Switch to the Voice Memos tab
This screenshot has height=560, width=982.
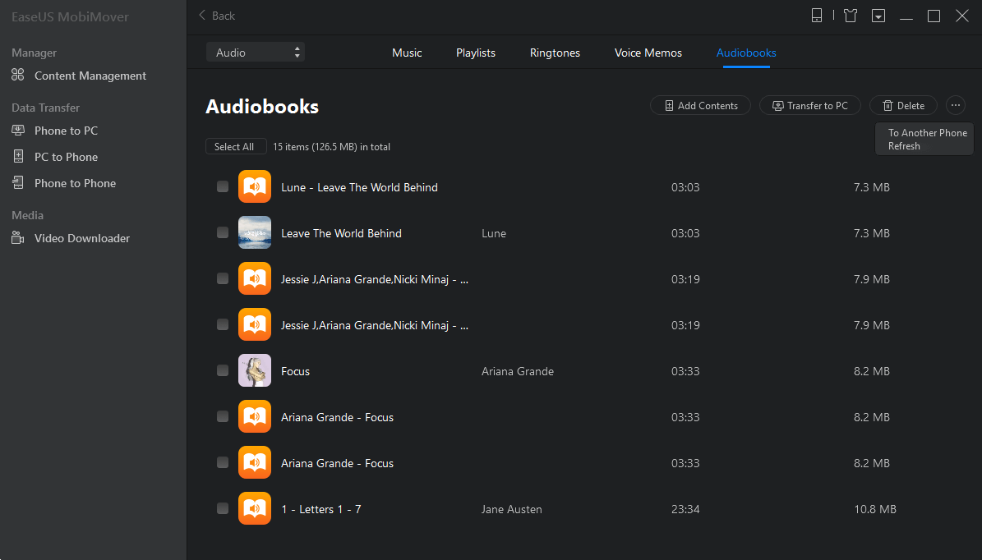click(x=648, y=53)
